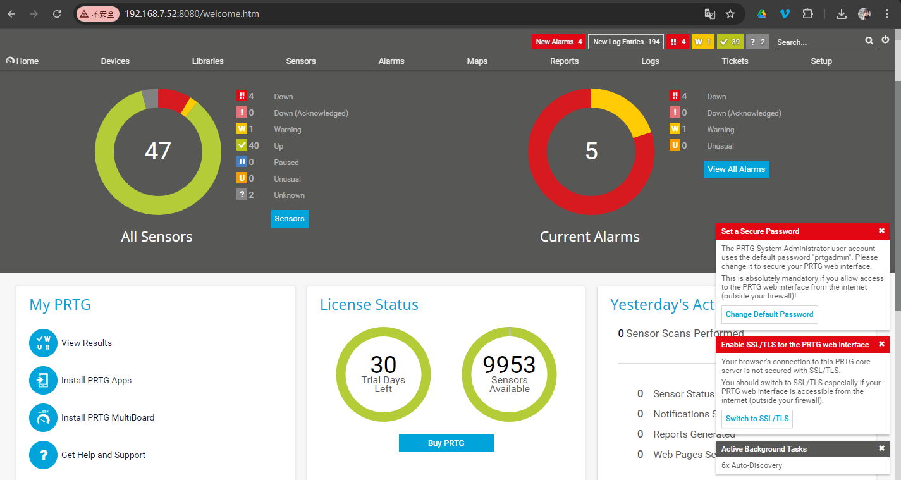Click the Install PRTG Apps round icon
This screenshot has width=901, height=480.
click(43, 381)
